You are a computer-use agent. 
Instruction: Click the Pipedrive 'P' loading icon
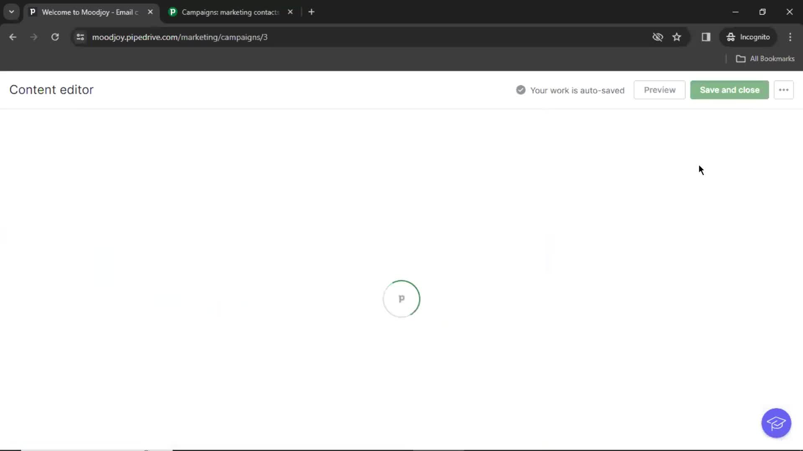(402, 299)
